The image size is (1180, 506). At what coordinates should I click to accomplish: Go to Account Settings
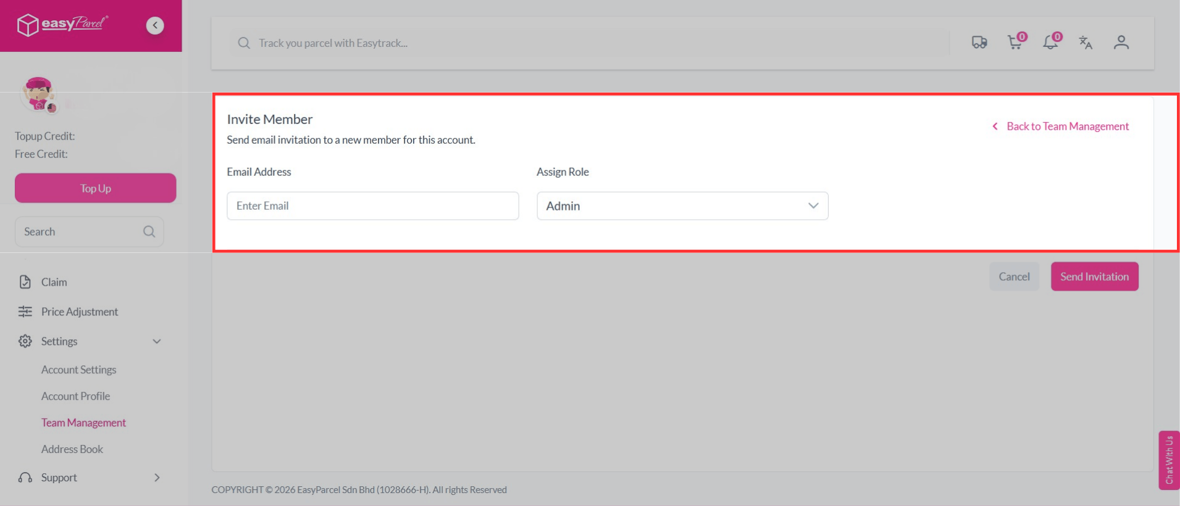[79, 370]
